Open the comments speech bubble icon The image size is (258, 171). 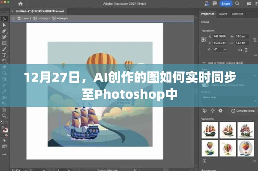click(x=215, y=3)
